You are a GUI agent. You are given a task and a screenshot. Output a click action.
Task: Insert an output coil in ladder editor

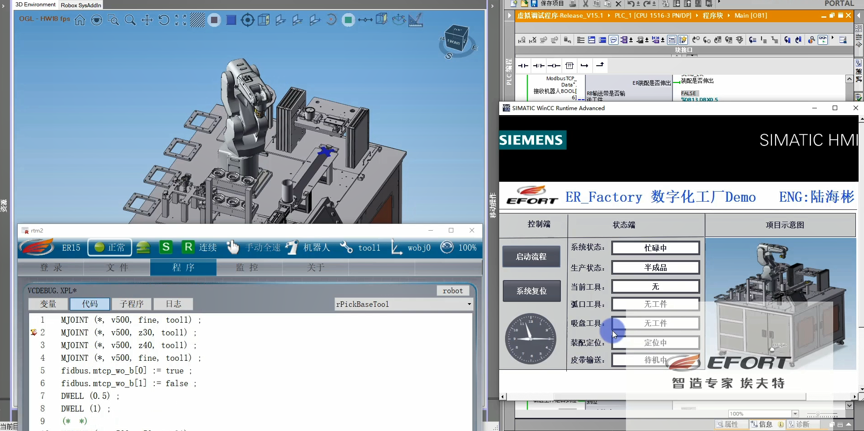point(554,66)
